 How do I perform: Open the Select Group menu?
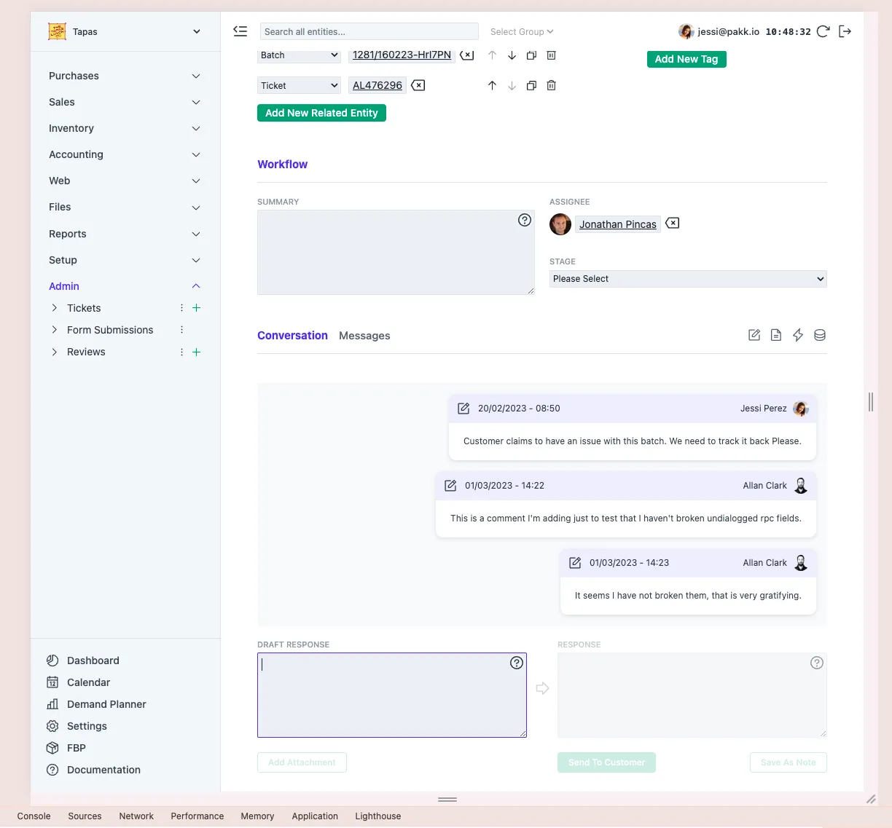(521, 31)
